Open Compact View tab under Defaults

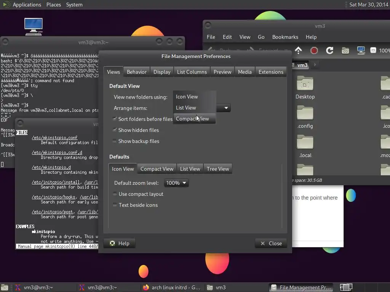(157, 169)
